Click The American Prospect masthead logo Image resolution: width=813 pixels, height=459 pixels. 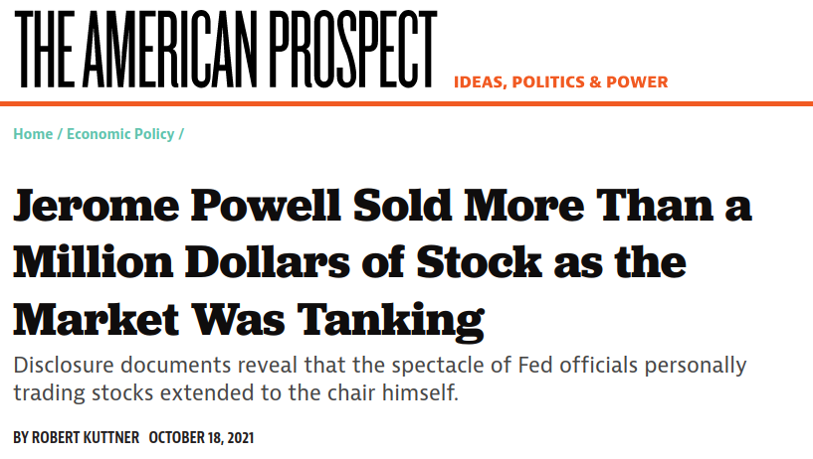(x=226, y=49)
